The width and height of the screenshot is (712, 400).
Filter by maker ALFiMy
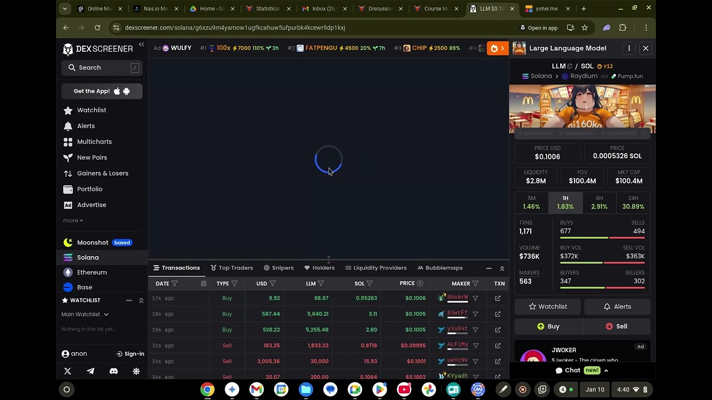coord(475,346)
